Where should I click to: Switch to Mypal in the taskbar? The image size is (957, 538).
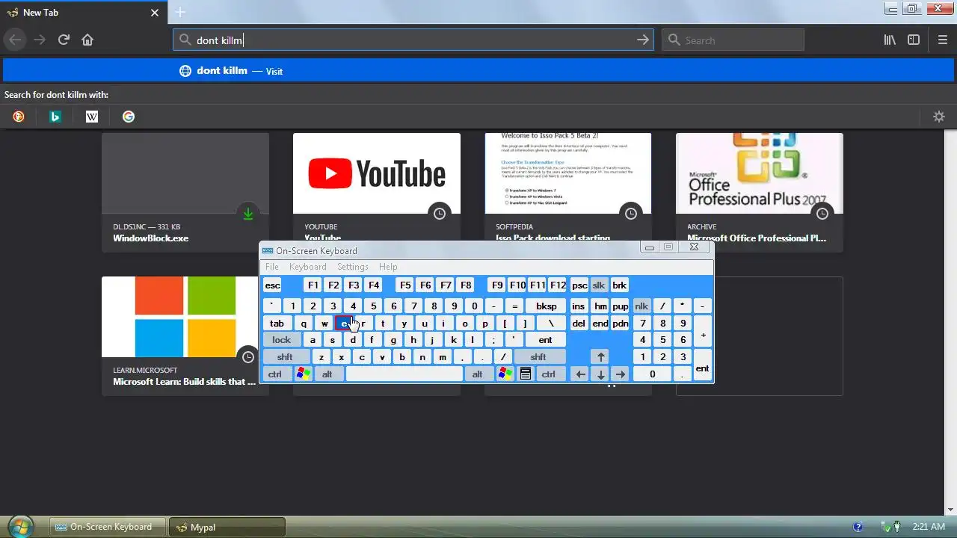(x=227, y=527)
